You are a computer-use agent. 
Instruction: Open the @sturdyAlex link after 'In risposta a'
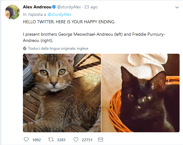click(59, 14)
